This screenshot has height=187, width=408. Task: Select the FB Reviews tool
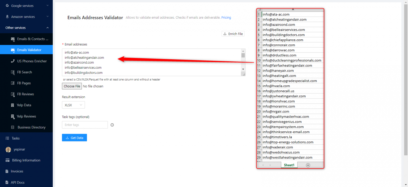tap(26, 94)
